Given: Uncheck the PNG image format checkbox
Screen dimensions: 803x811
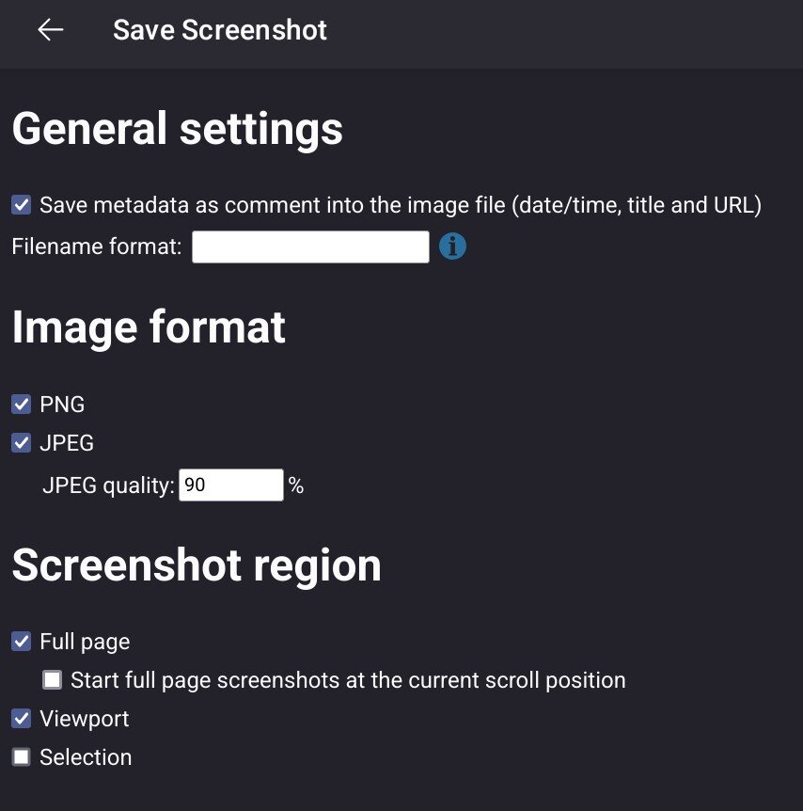Looking at the screenshot, I should coord(22,405).
